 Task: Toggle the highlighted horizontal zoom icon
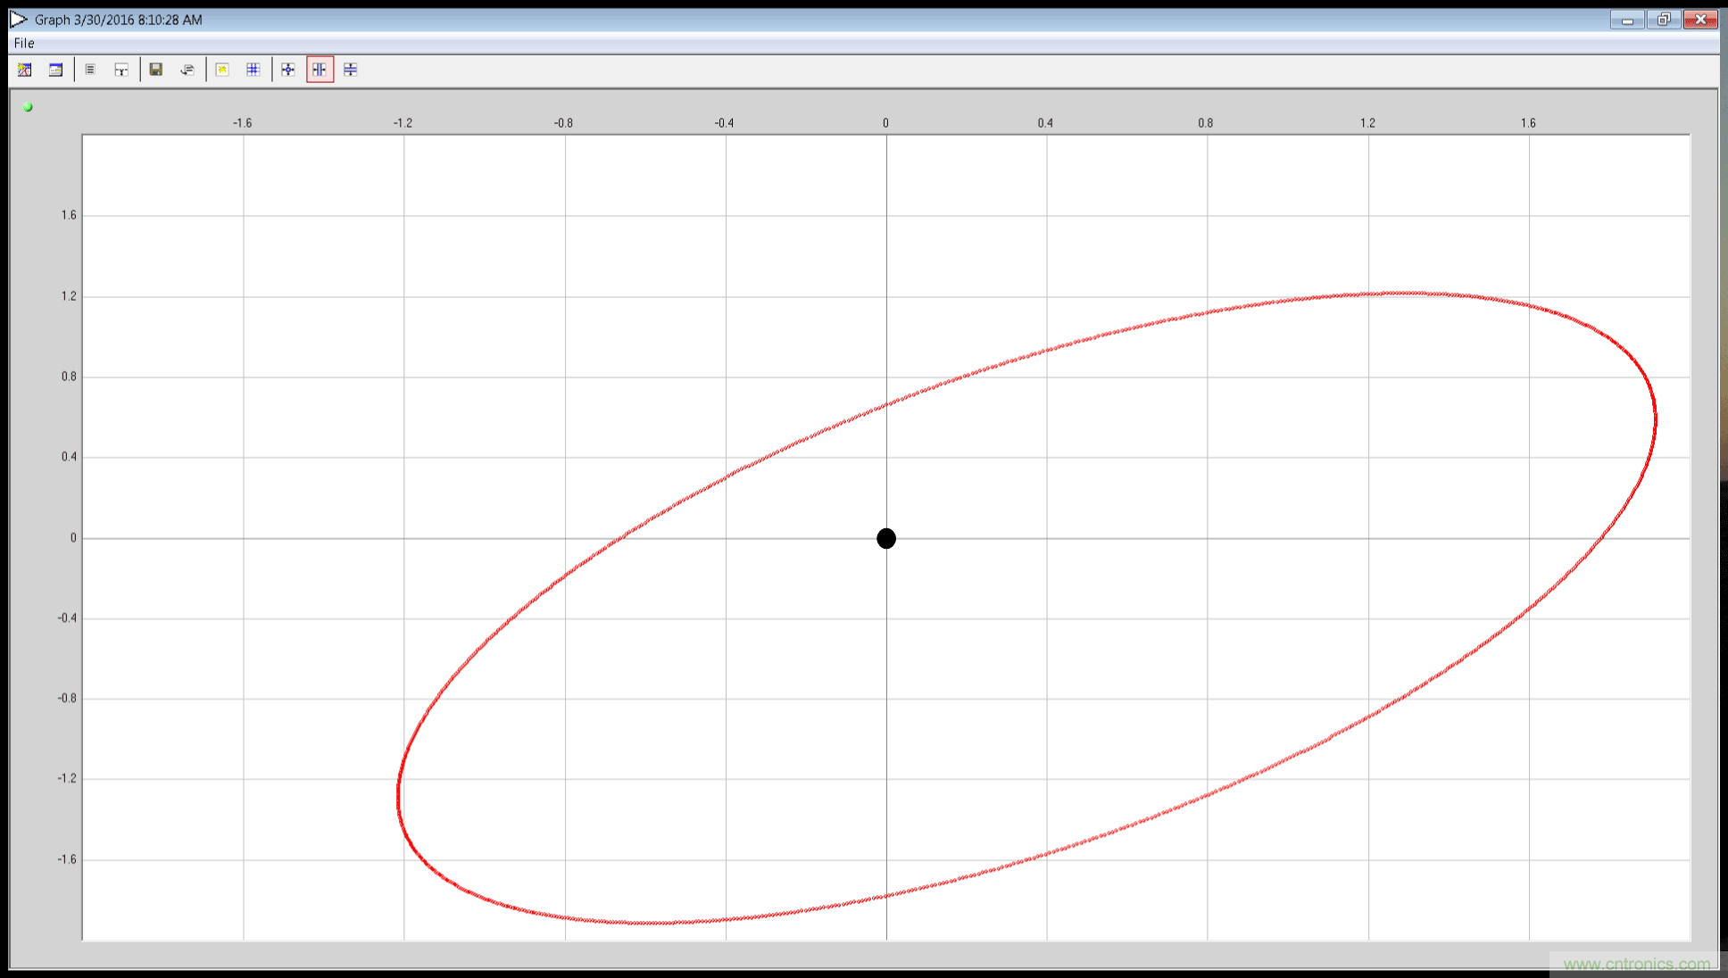point(320,70)
